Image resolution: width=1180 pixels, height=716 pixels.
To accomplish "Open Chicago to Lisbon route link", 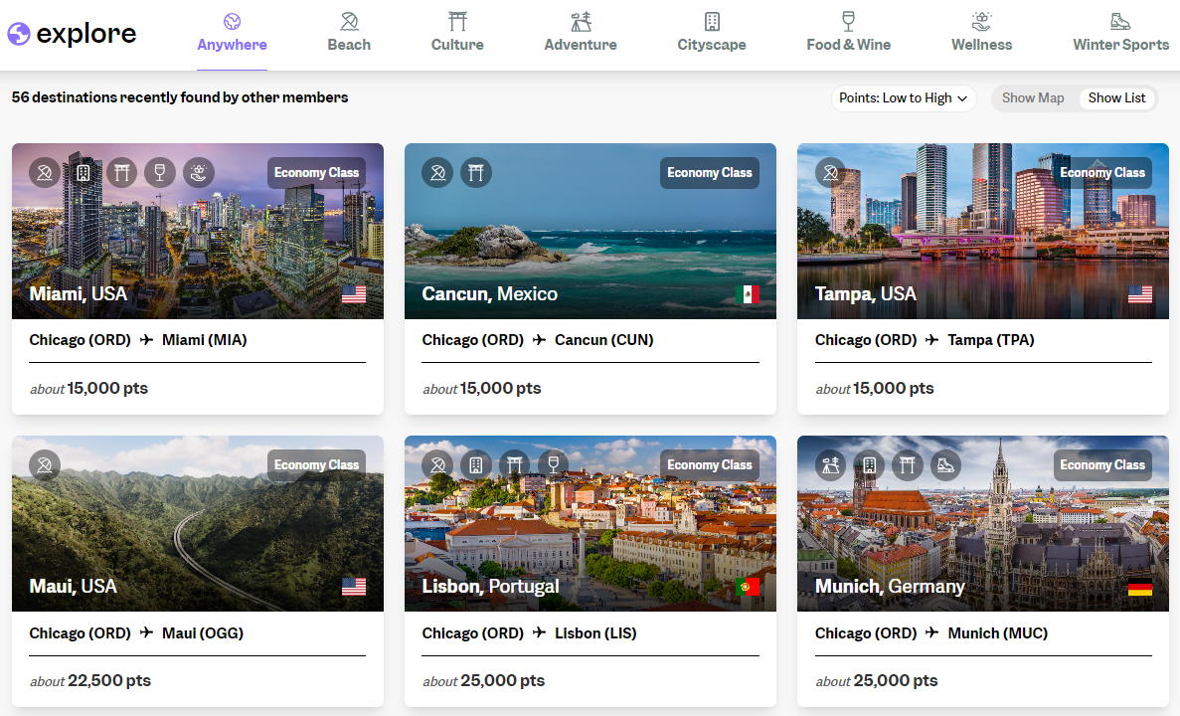I will pos(529,633).
